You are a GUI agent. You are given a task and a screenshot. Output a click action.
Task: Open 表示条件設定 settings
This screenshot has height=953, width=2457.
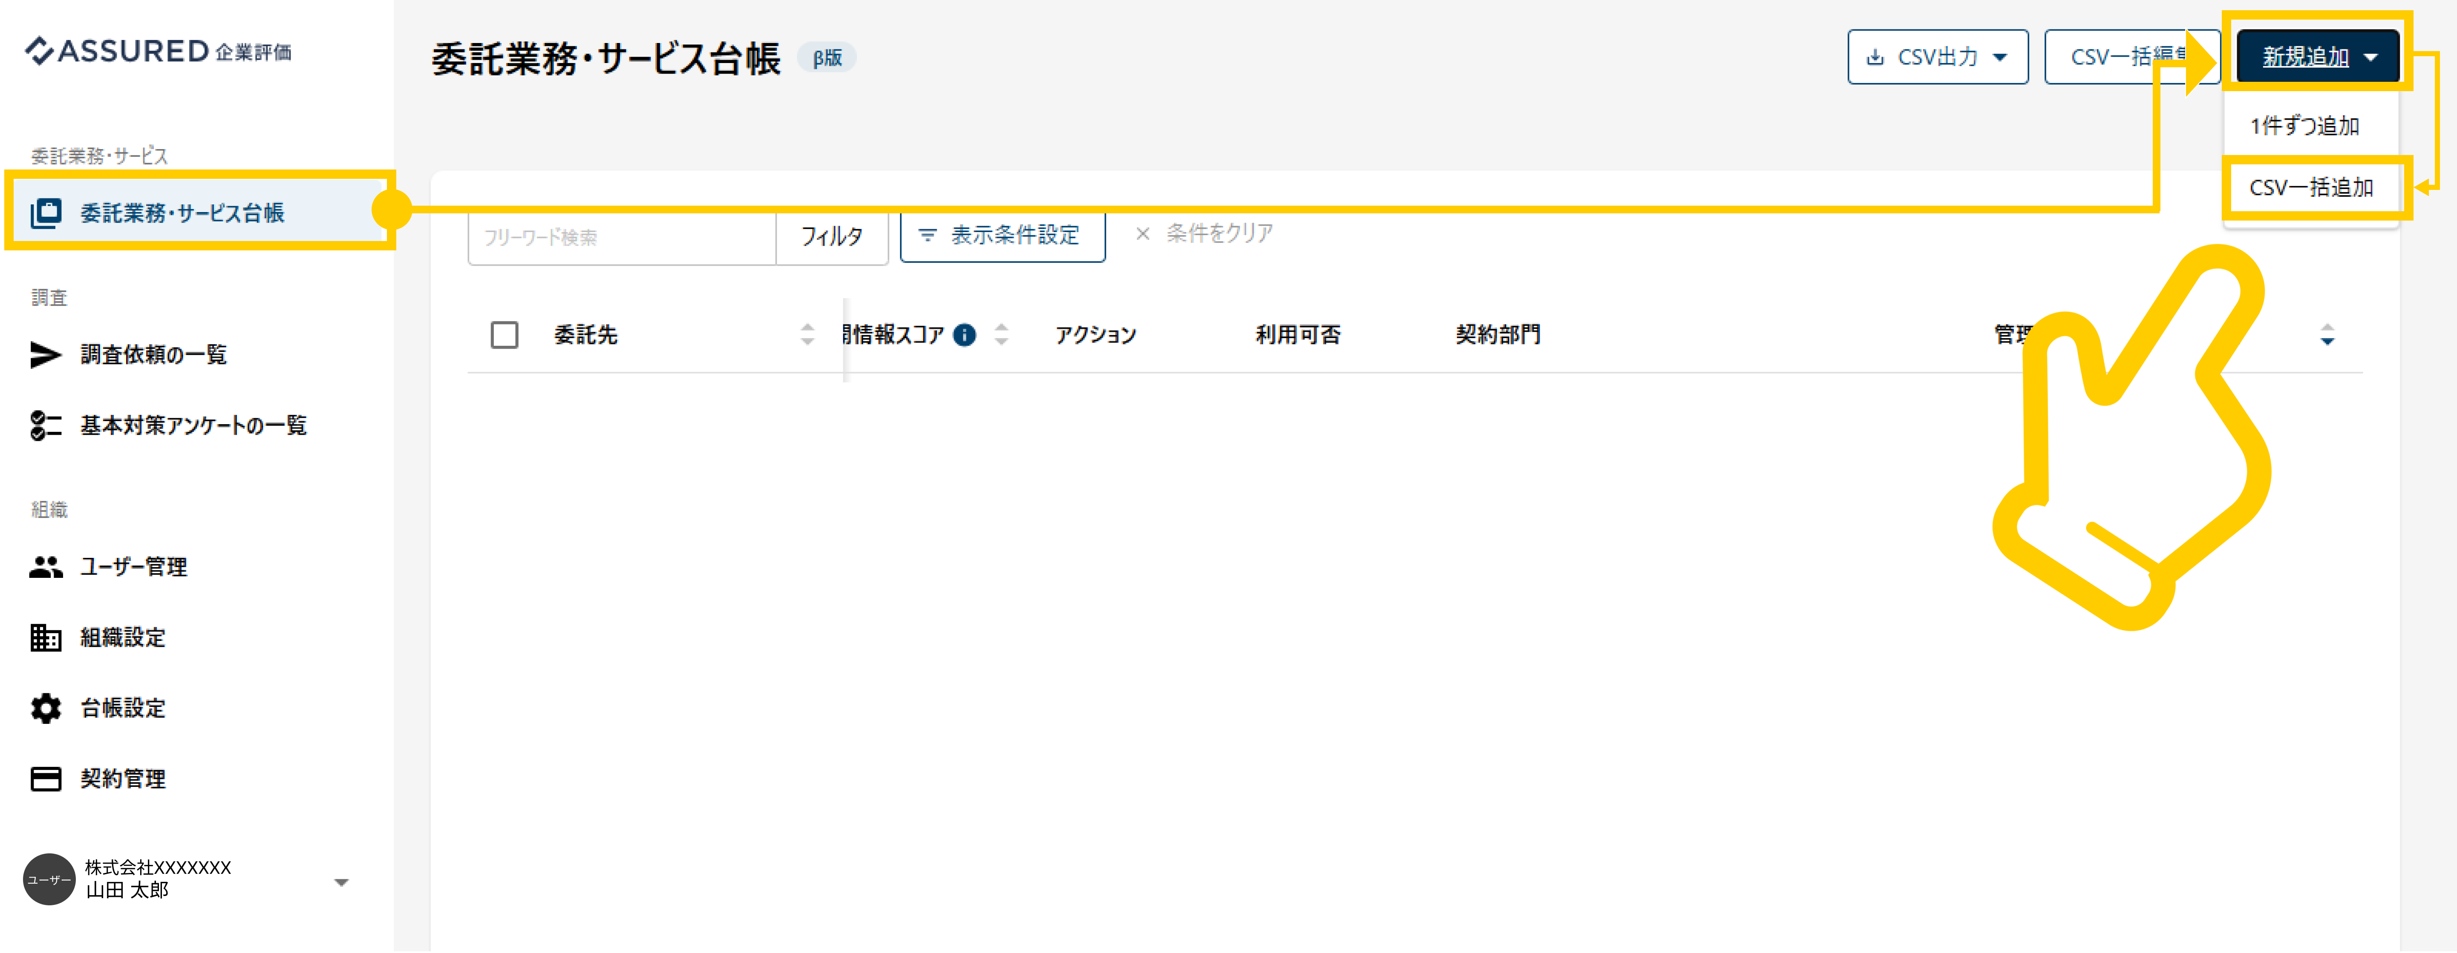(x=1003, y=235)
